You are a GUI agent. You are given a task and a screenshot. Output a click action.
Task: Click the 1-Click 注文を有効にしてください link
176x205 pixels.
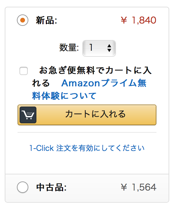[x=87, y=148]
